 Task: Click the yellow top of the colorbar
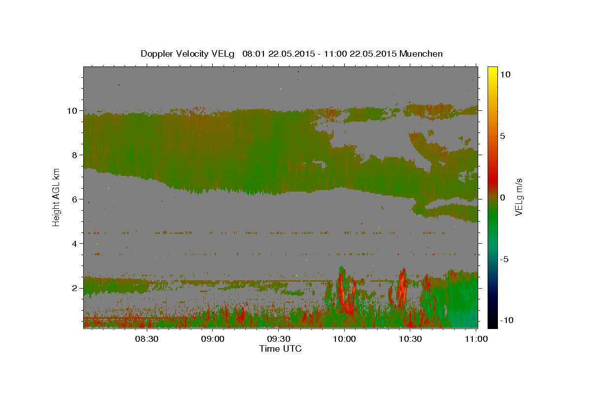pos(492,71)
